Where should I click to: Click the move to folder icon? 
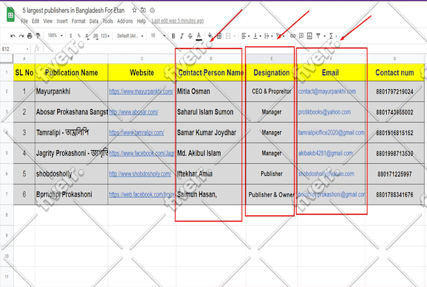click(143, 10)
